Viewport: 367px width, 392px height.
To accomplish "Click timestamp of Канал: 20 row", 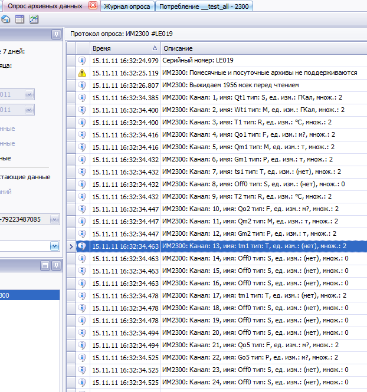I will pyautogui.click(x=125, y=333).
